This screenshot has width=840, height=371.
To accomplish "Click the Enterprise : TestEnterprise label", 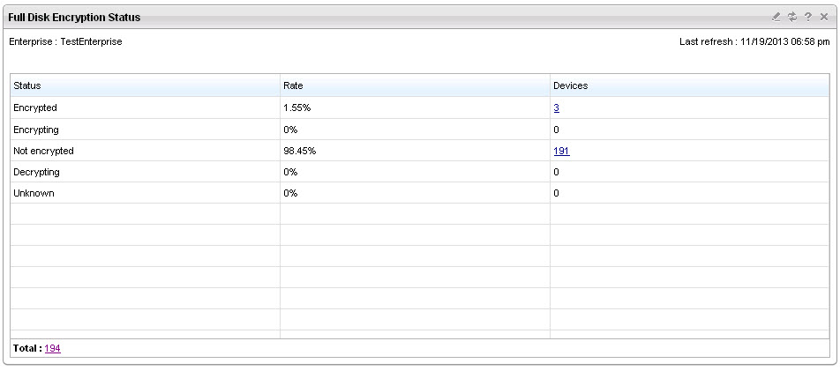I will pos(64,41).
